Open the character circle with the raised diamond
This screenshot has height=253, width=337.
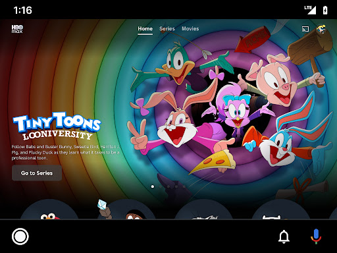click(x=126, y=210)
